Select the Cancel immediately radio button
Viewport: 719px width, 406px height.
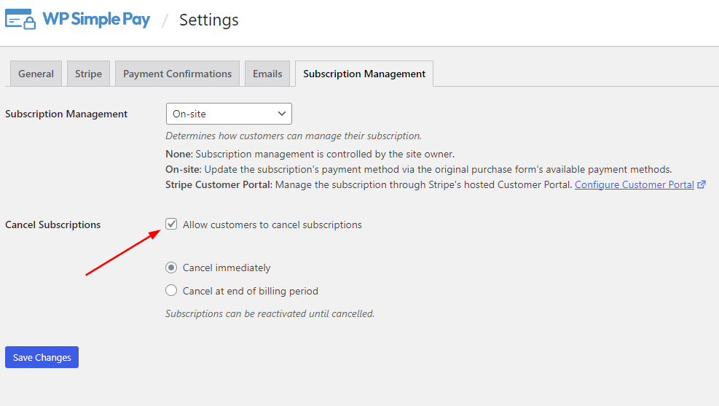tap(171, 268)
